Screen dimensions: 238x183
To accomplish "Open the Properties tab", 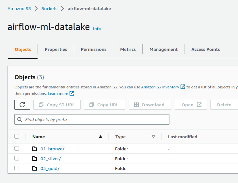I will coord(56,50).
